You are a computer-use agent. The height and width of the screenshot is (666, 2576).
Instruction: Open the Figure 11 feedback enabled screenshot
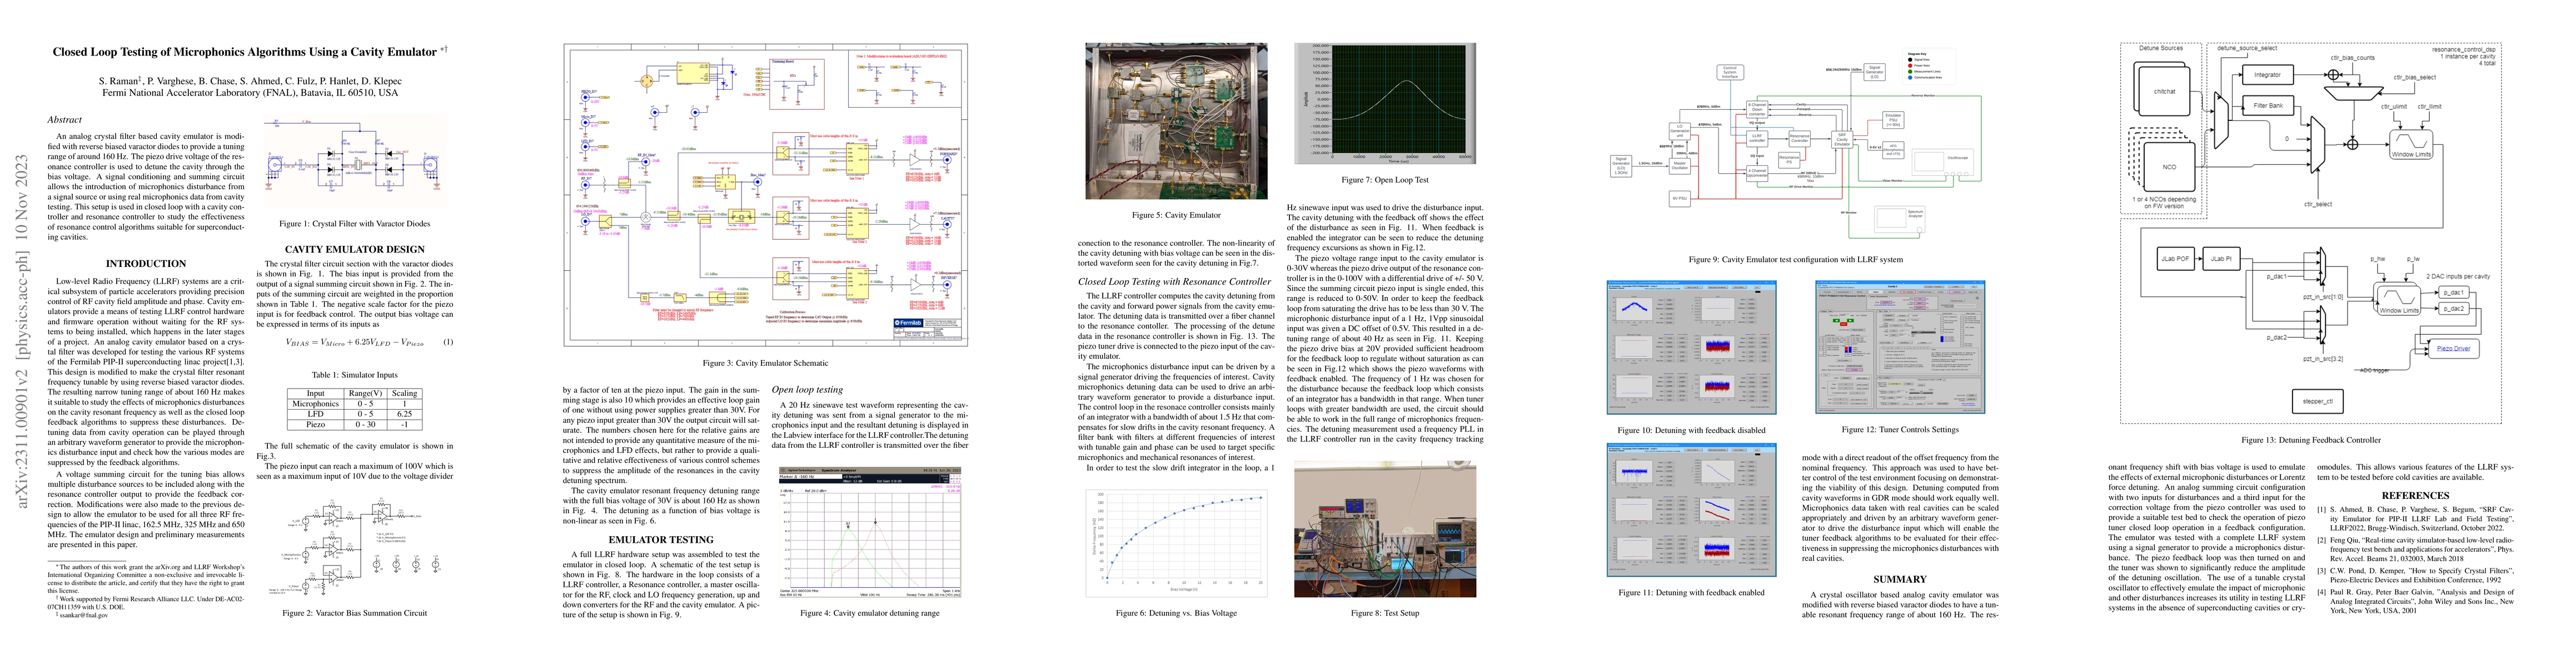pos(1691,510)
